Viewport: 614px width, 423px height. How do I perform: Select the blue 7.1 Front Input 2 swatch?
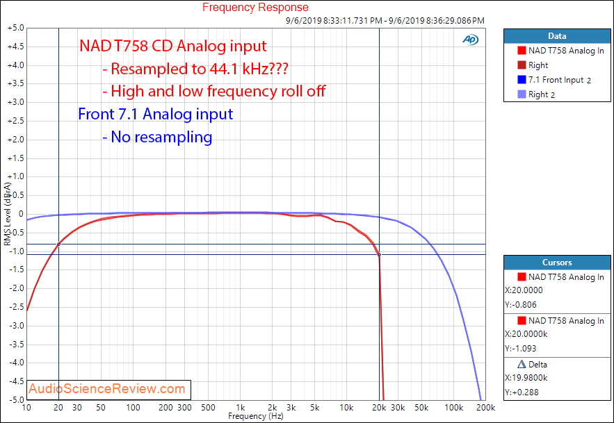[522, 80]
